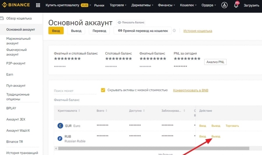Click Прямой перевод на кошелек button
Image resolution: width=262 pixels, height=155 pixels.
(143, 31)
